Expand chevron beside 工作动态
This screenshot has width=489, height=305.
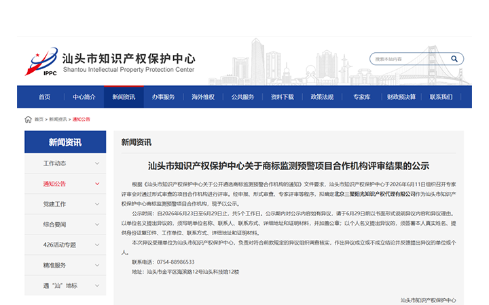click(x=97, y=163)
